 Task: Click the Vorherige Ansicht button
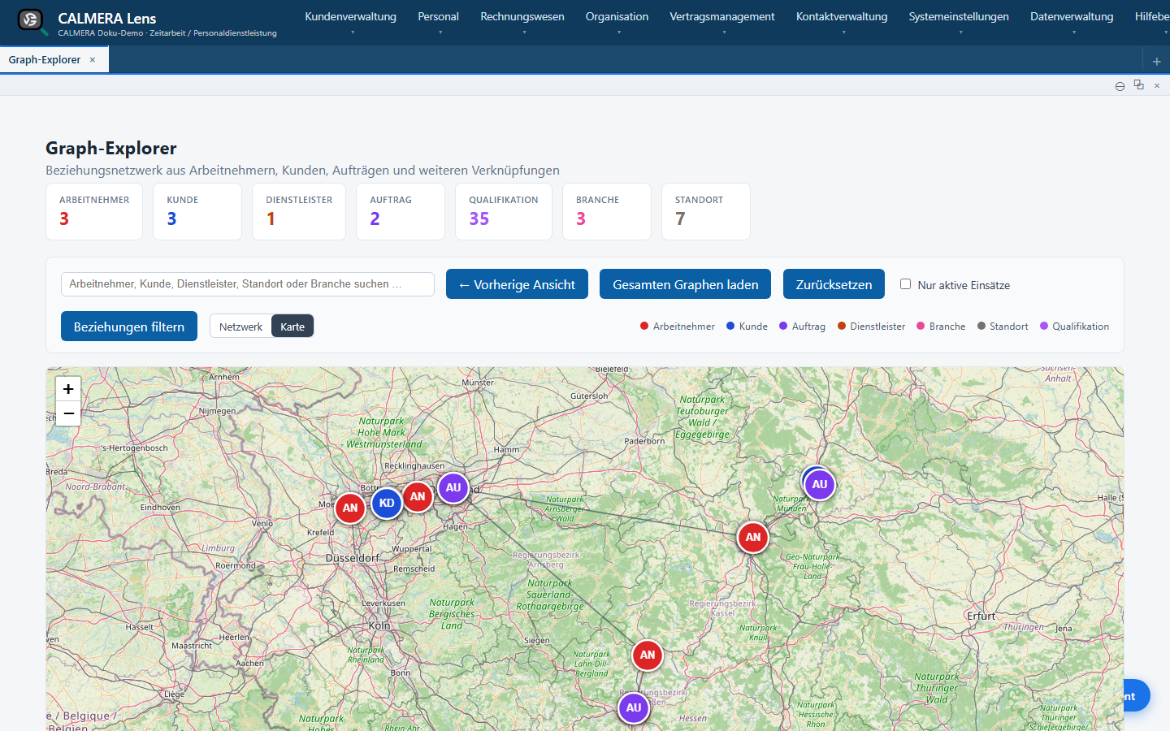517,284
